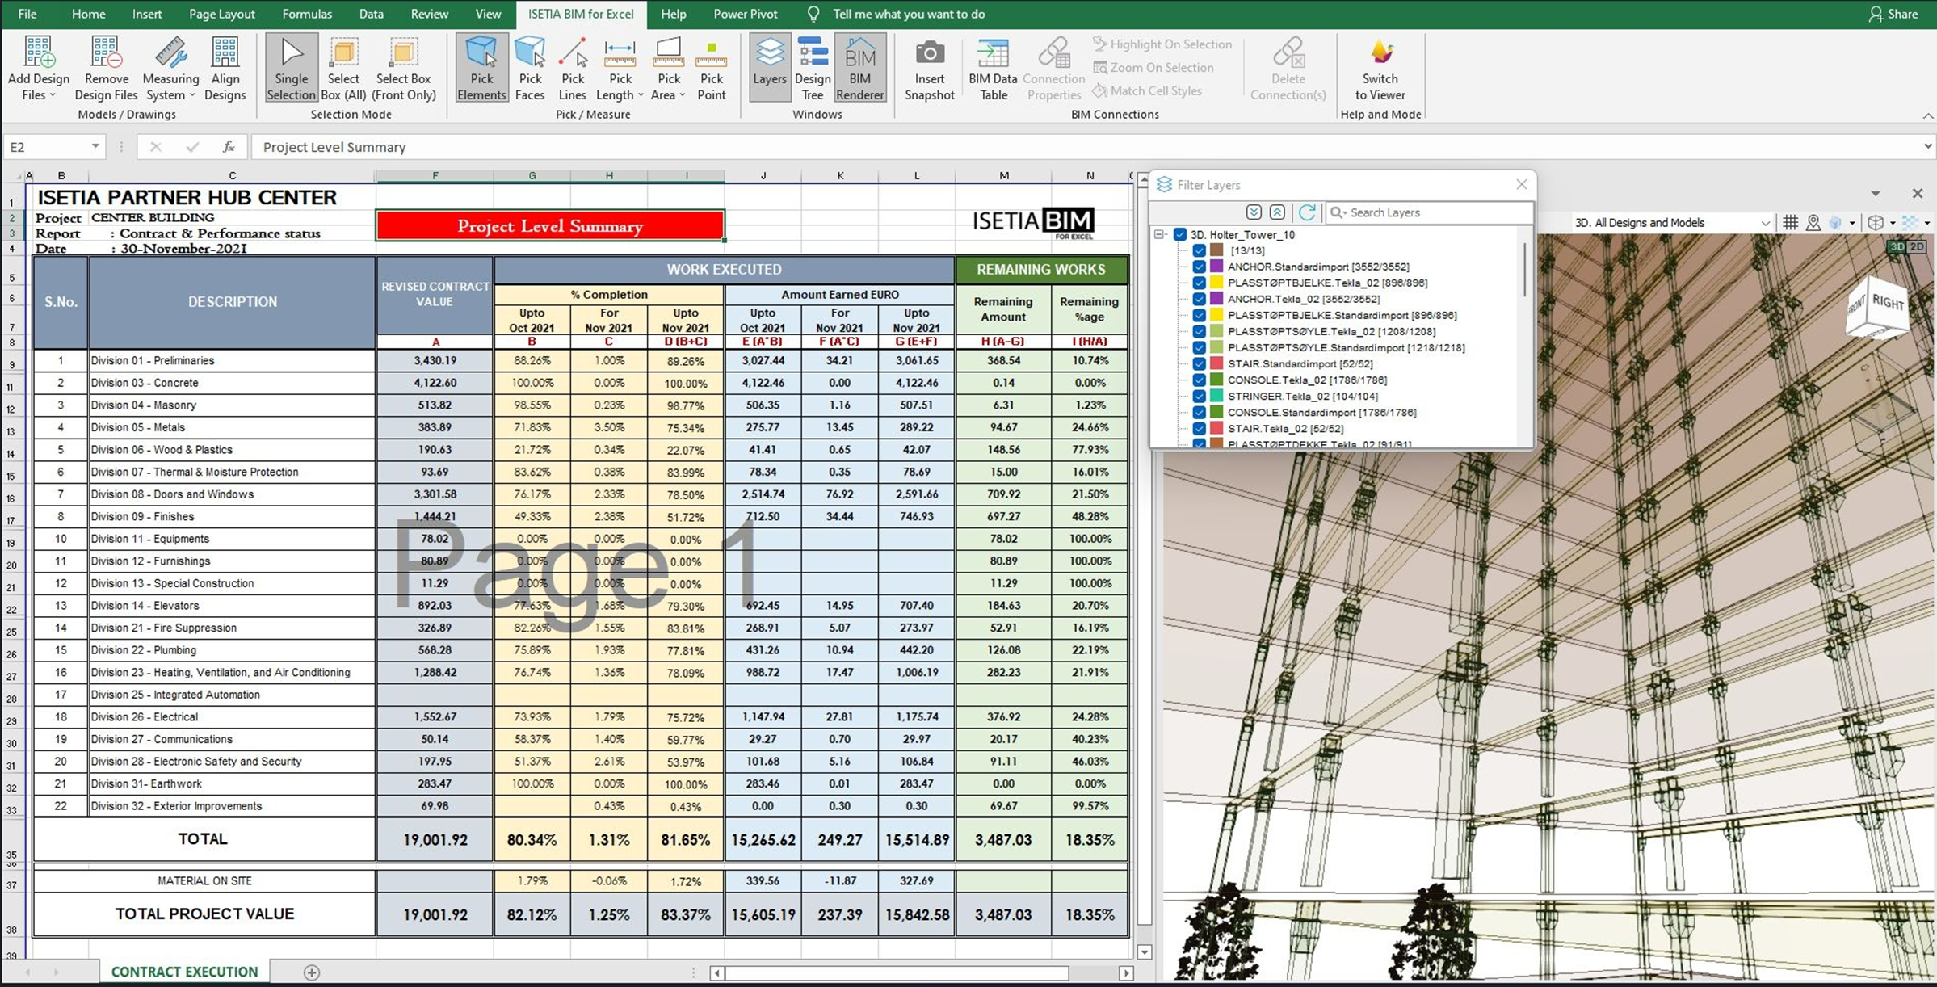Click the lightbulb Tell me icon
The image size is (1937, 987).
(x=813, y=14)
